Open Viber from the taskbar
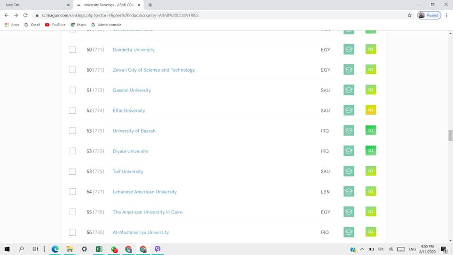Screen dimensions: 453x255 point(158,249)
